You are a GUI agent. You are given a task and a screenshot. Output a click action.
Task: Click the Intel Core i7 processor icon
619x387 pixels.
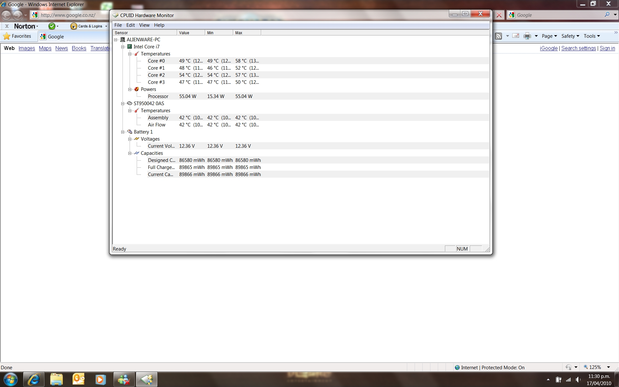point(130,47)
